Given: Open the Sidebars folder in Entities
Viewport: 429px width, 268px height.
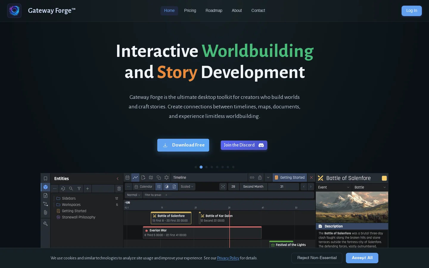Looking at the screenshot, I should [x=87, y=198].
